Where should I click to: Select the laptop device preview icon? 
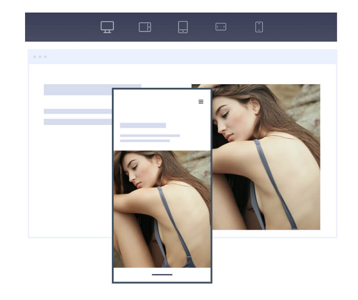pos(144,27)
